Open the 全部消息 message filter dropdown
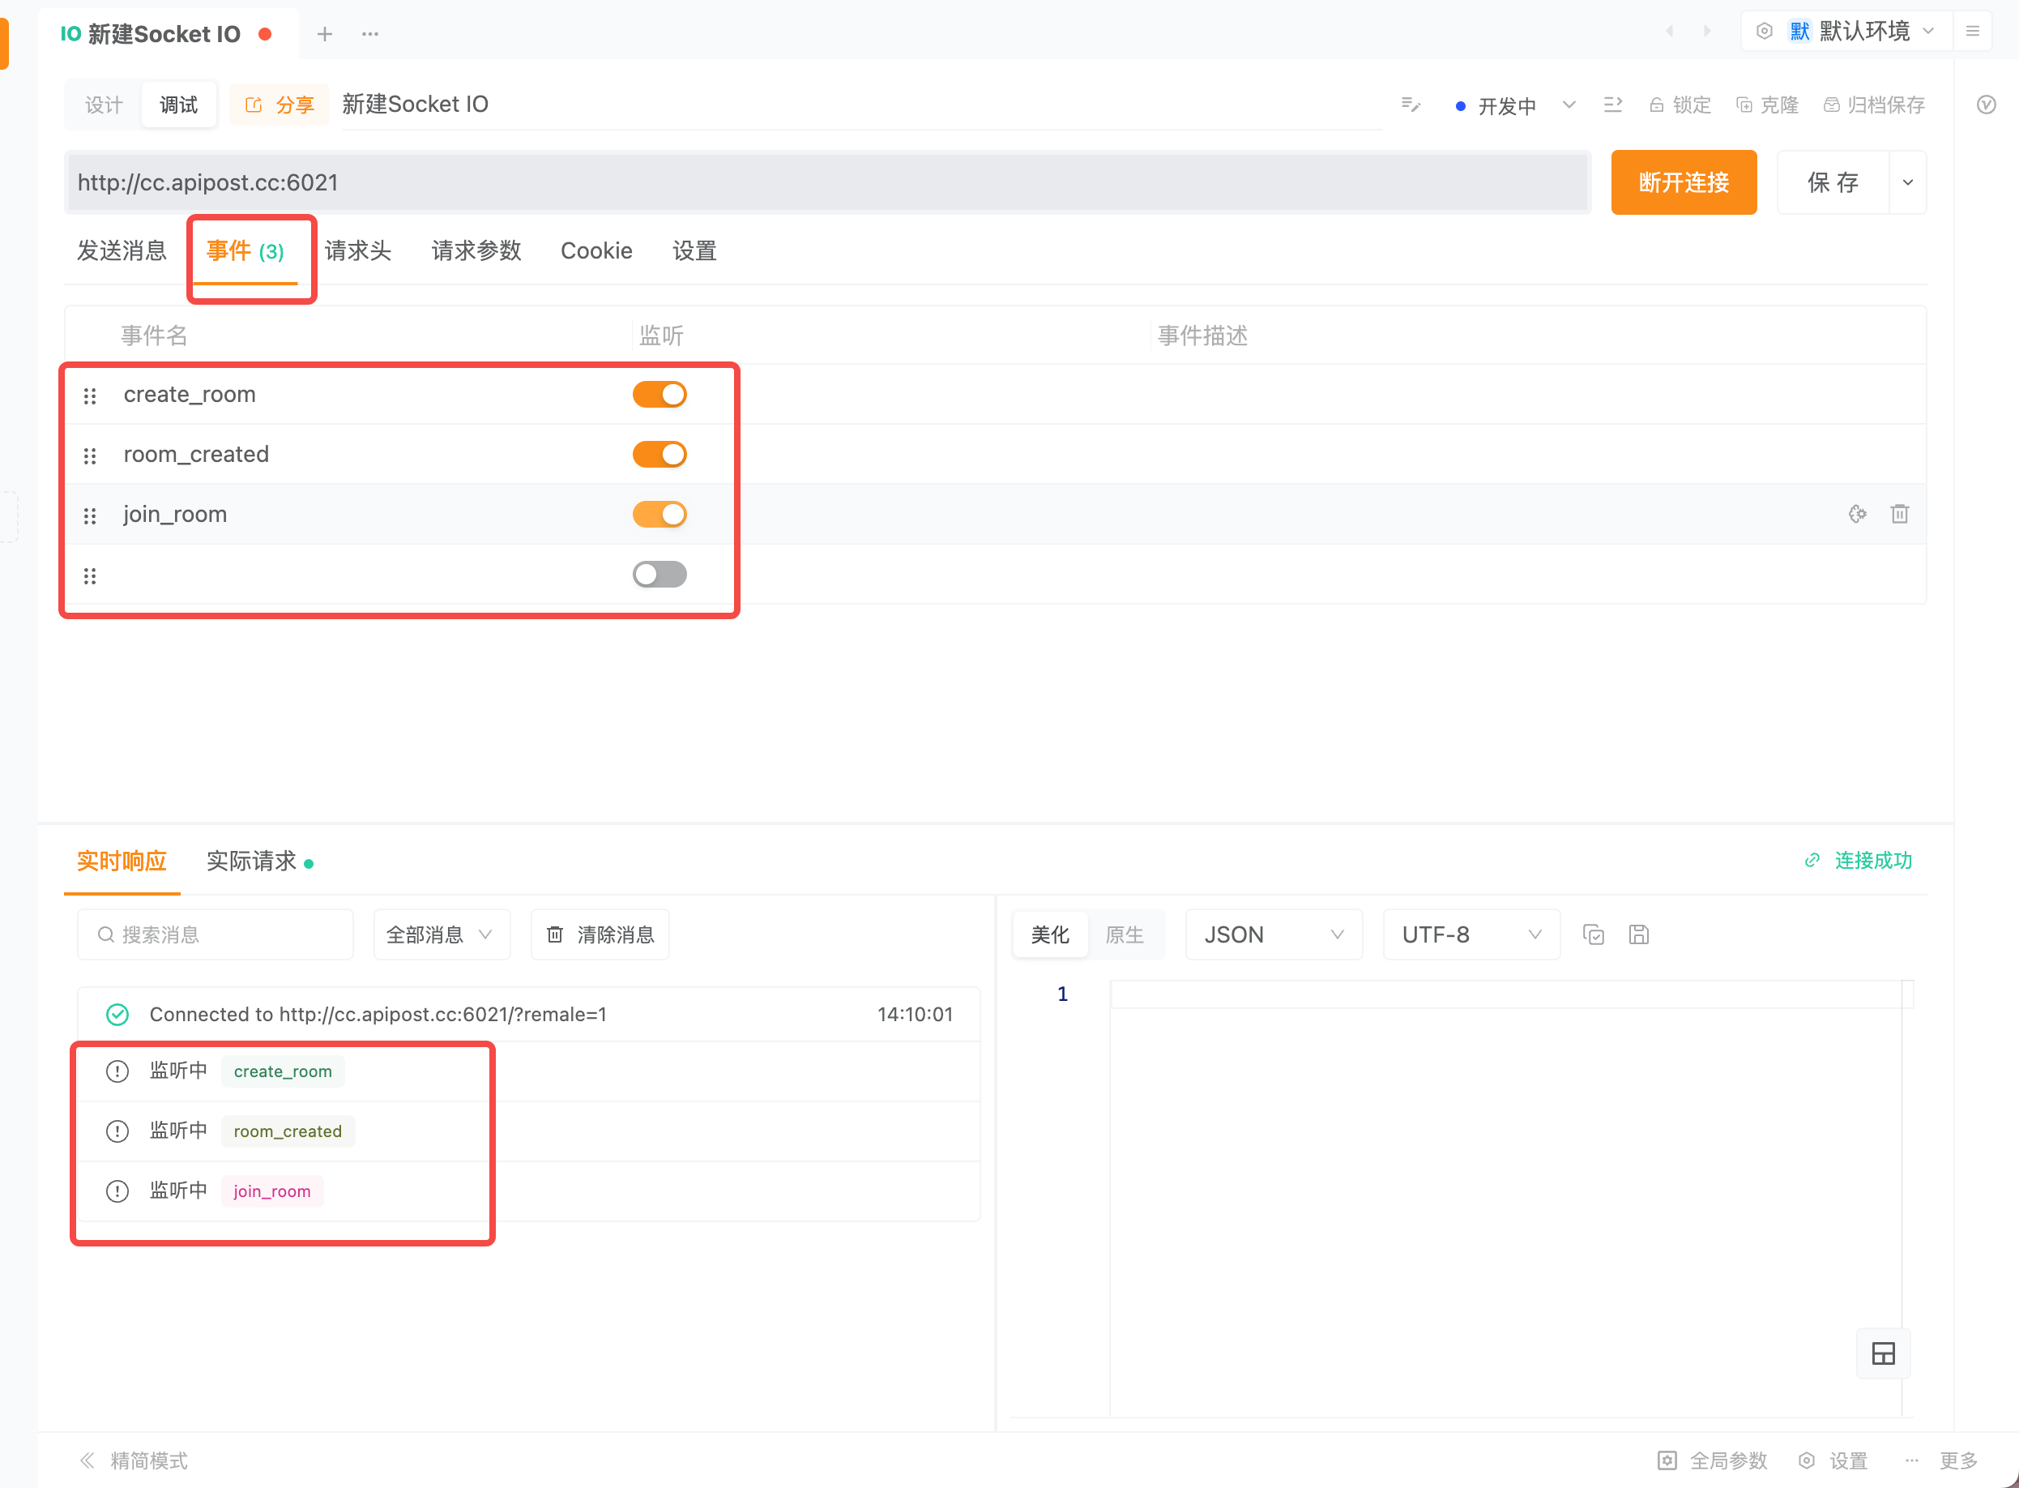2019x1488 pixels. point(441,935)
